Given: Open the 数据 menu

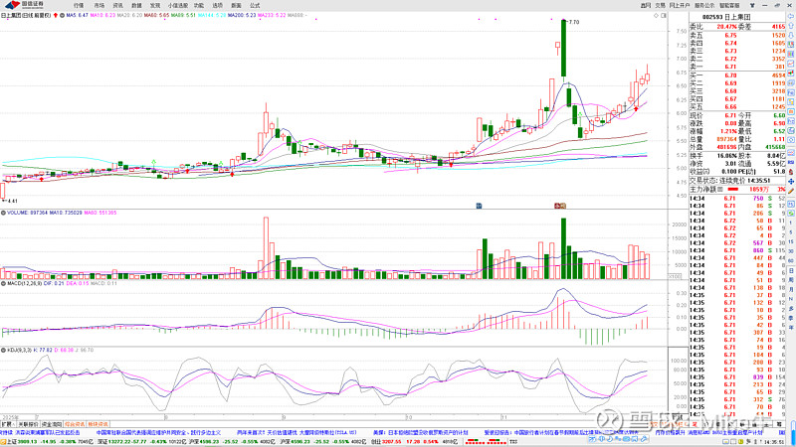Looking at the screenshot, I should pos(136,5).
